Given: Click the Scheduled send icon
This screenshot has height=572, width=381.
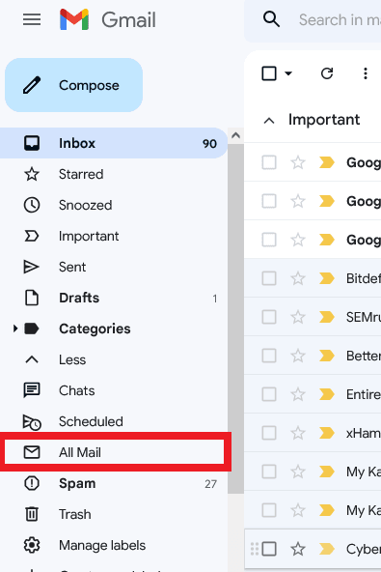Looking at the screenshot, I should pyautogui.click(x=32, y=422).
